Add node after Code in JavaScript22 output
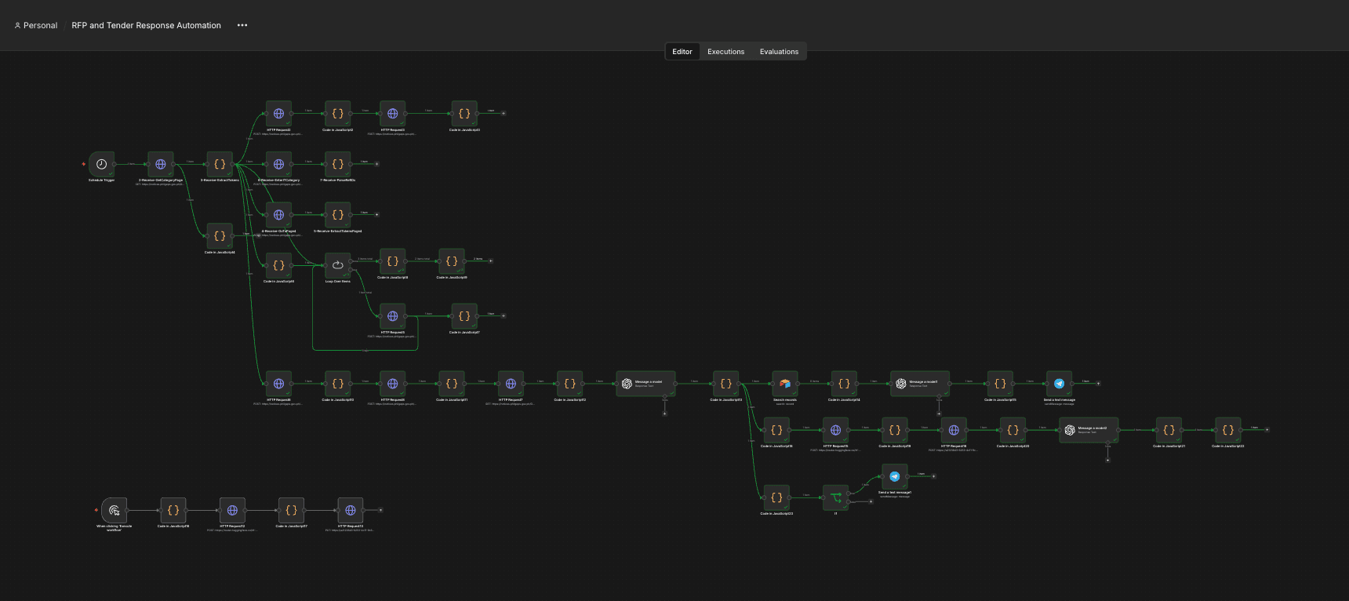The height and width of the screenshot is (601, 1349). coord(1267,430)
